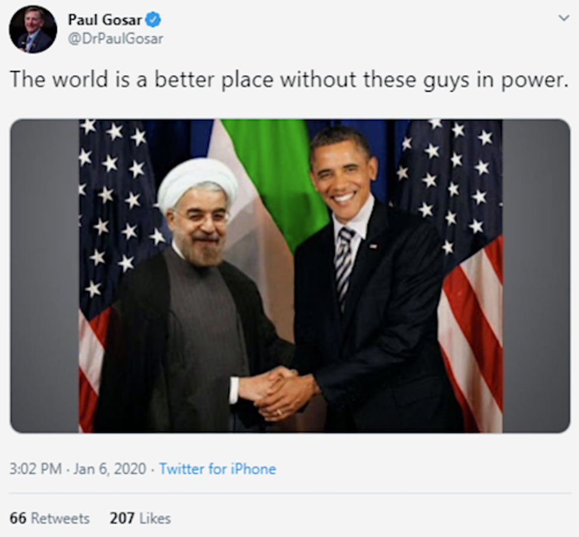Click the gray bar left of the photo
The height and width of the screenshot is (537, 579).
(x=45, y=275)
